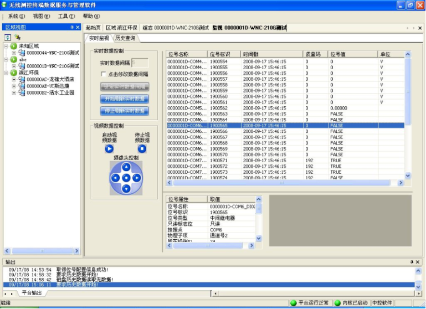Sort table by 位号值 column header
The width and height of the screenshot is (426, 309).
353,54
